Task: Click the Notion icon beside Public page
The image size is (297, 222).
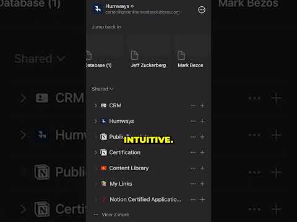Action: tap(103, 137)
